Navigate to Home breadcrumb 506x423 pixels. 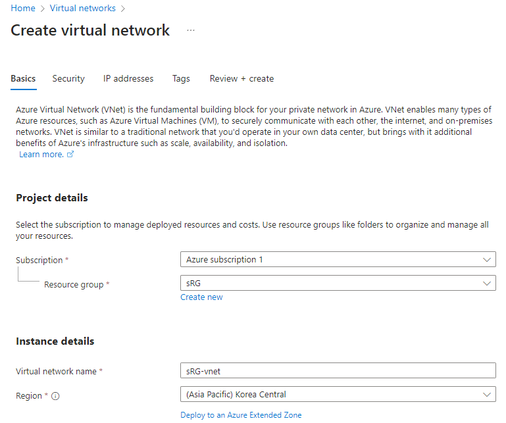23,9
